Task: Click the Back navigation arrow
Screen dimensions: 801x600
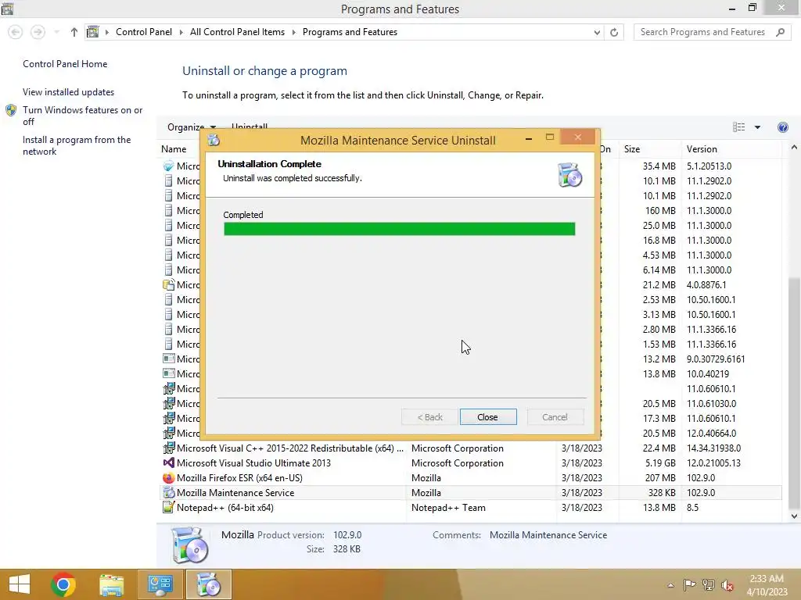Action: [x=16, y=32]
